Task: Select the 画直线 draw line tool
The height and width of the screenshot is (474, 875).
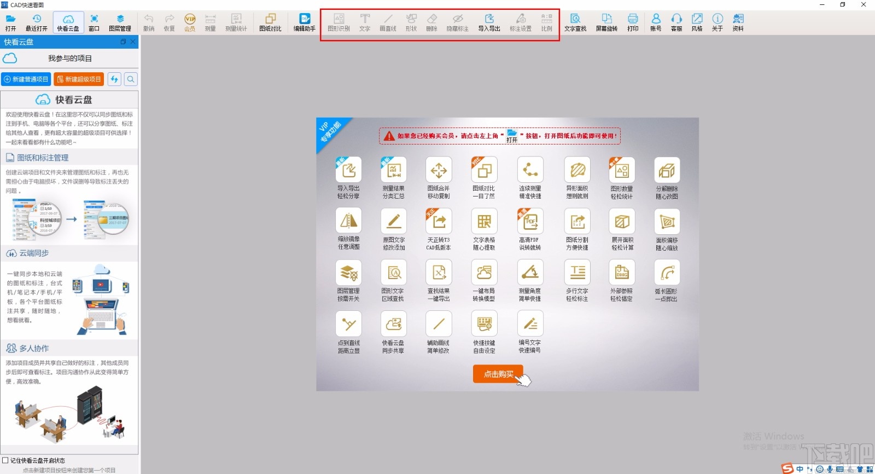Action: click(388, 22)
